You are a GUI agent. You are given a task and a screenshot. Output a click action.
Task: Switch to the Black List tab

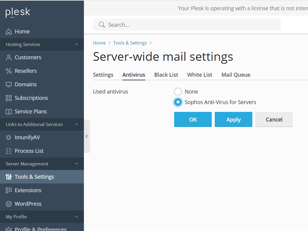166,75
